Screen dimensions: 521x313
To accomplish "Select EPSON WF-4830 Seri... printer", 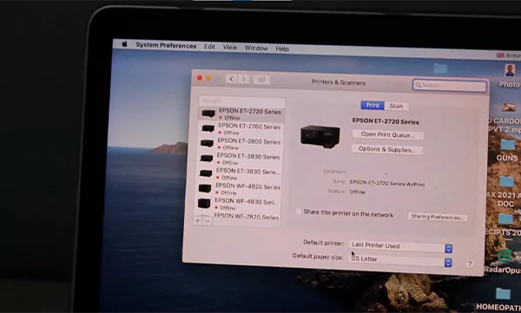I will click(238, 204).
